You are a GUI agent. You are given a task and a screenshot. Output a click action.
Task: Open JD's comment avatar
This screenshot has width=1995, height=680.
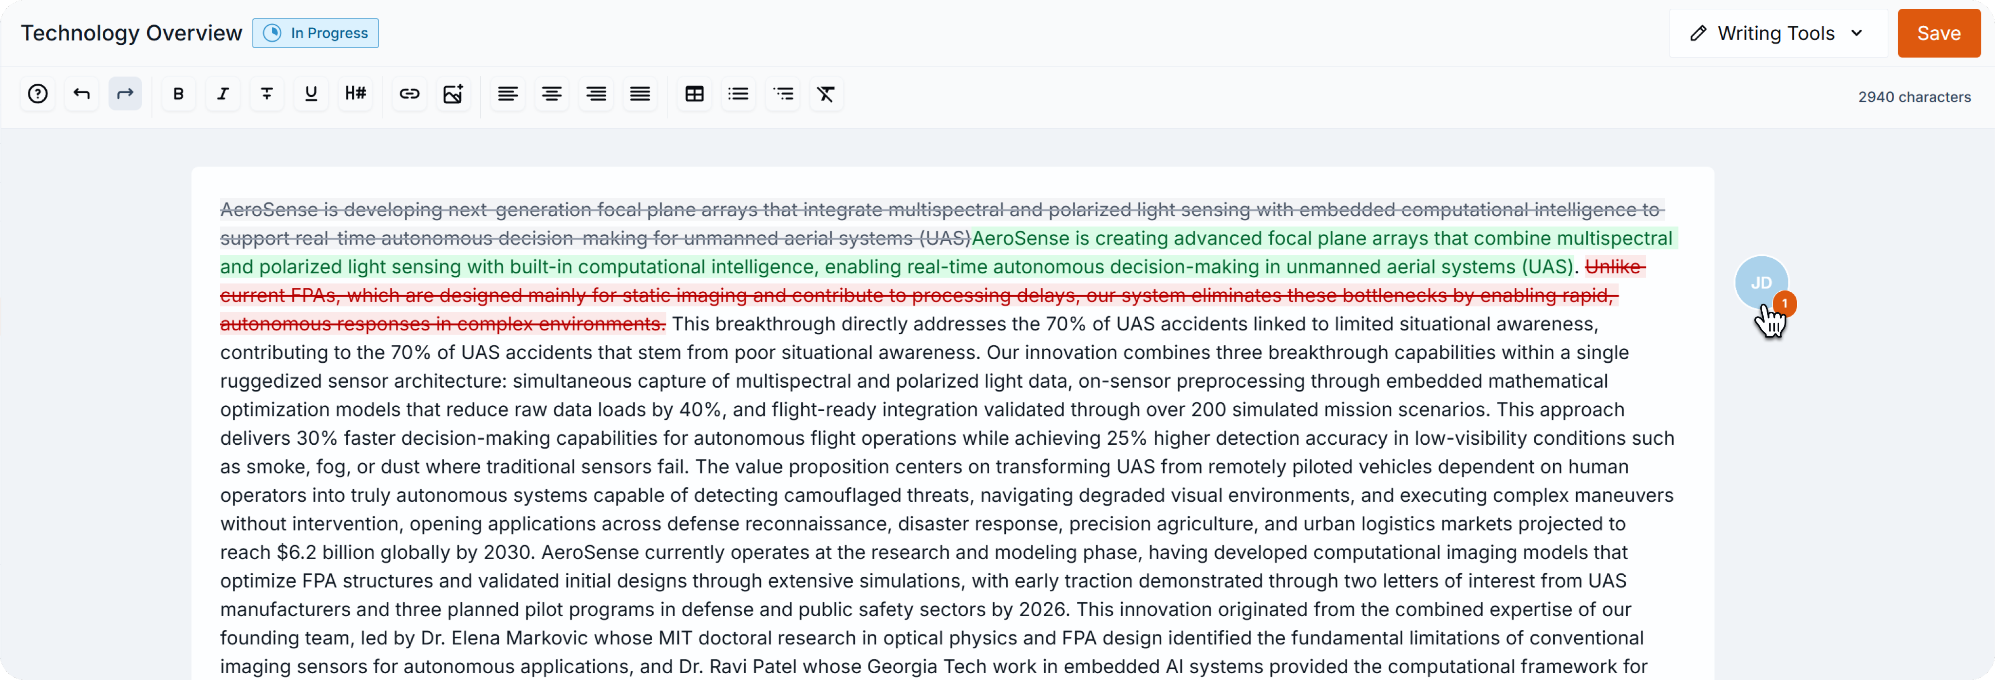click(x=1760, y=283)
